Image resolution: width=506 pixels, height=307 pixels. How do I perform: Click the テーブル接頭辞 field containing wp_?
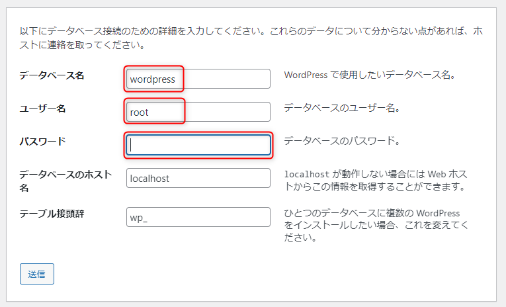click(x=198, y=217)
